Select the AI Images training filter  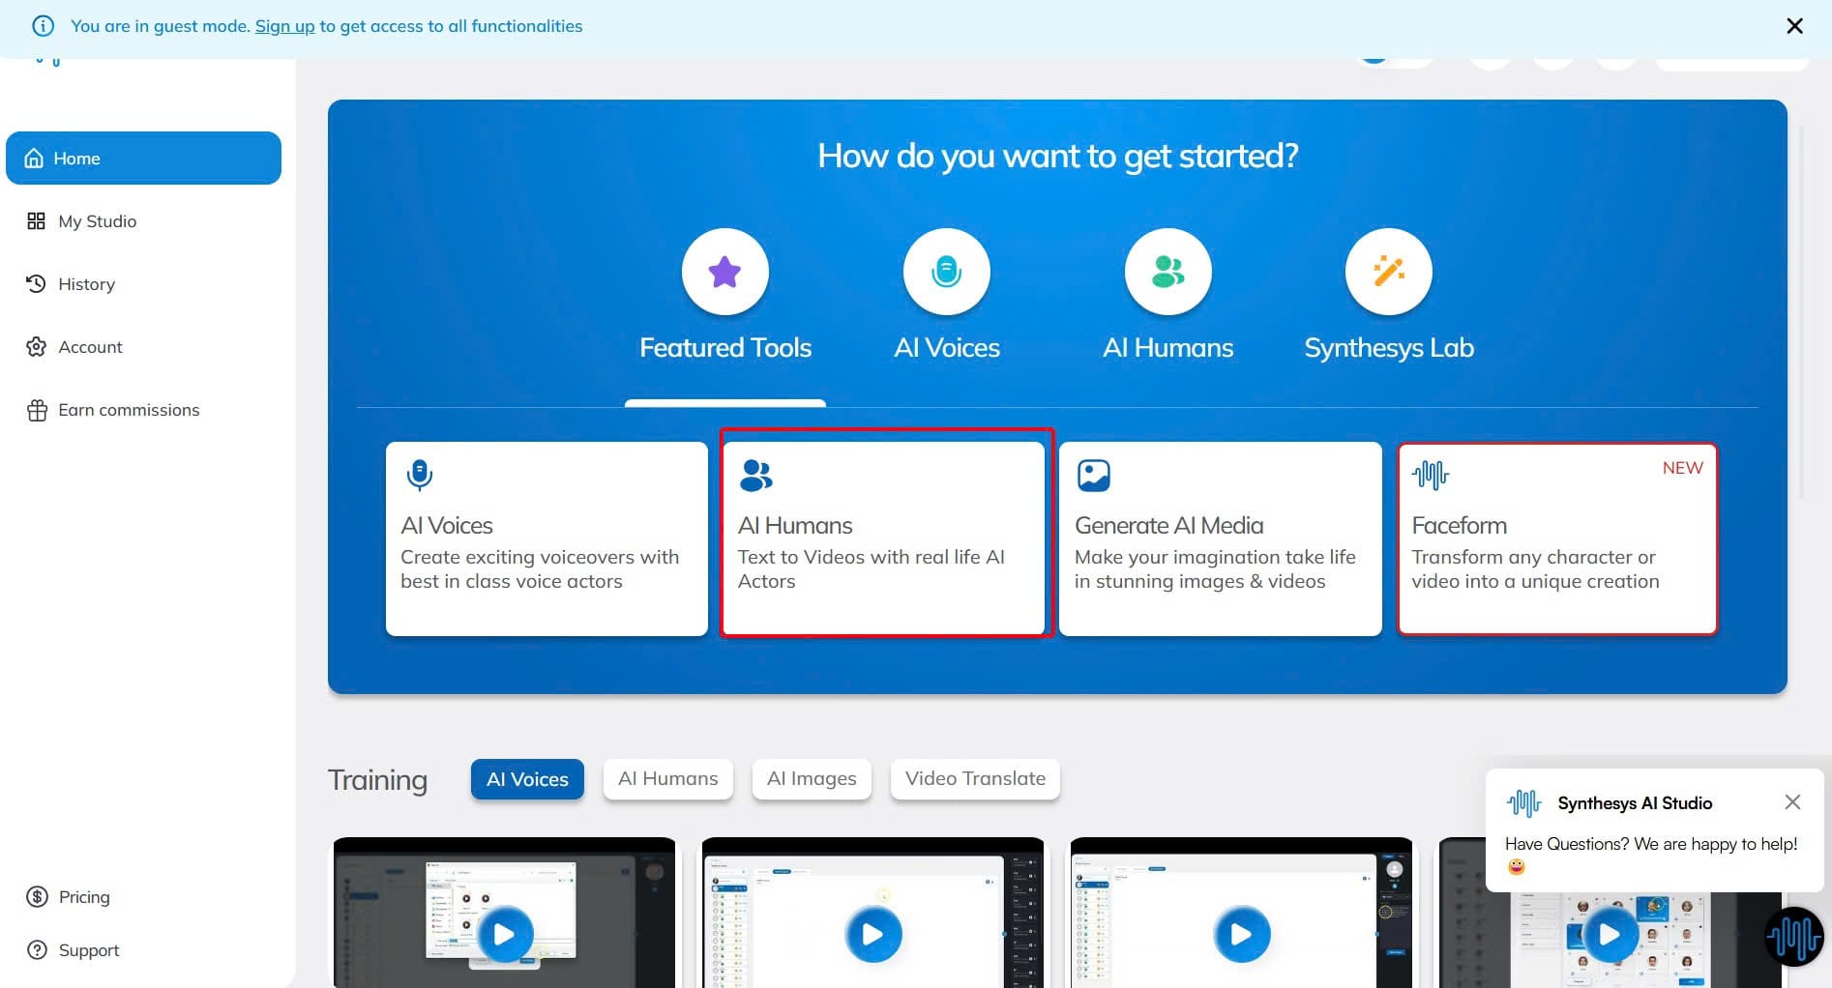point(812,779)
